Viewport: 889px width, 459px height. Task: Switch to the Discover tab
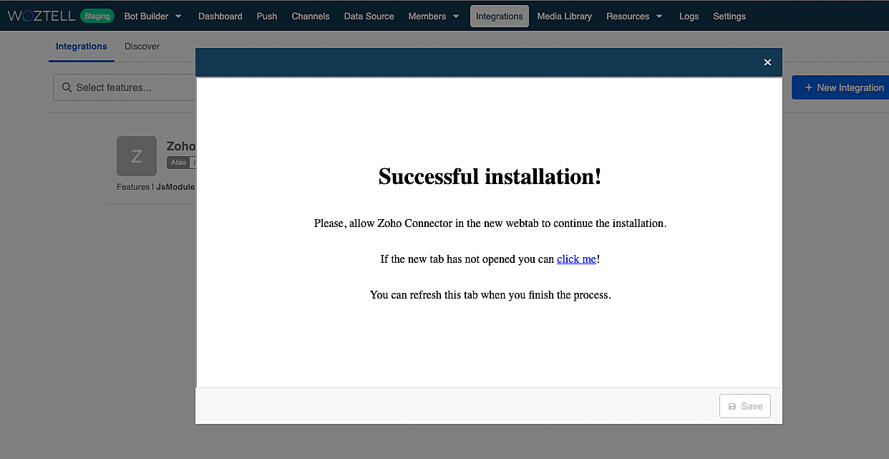[x=142, y=47]
